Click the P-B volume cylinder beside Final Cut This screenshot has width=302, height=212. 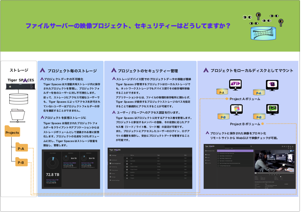[224, 116]
